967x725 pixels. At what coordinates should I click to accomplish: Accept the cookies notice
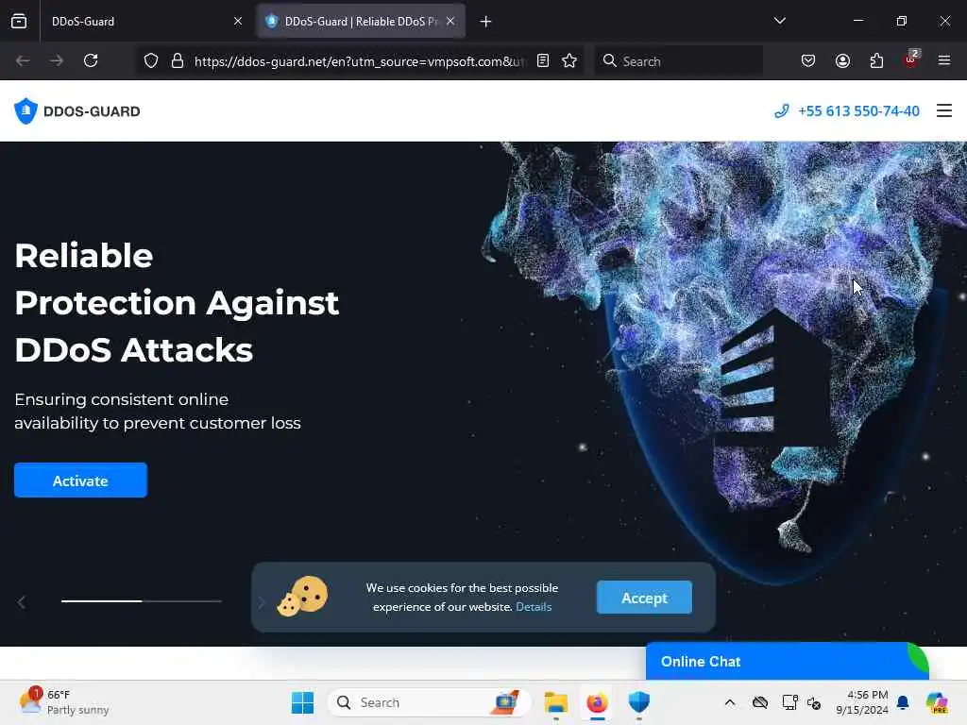tap(644, 598)
